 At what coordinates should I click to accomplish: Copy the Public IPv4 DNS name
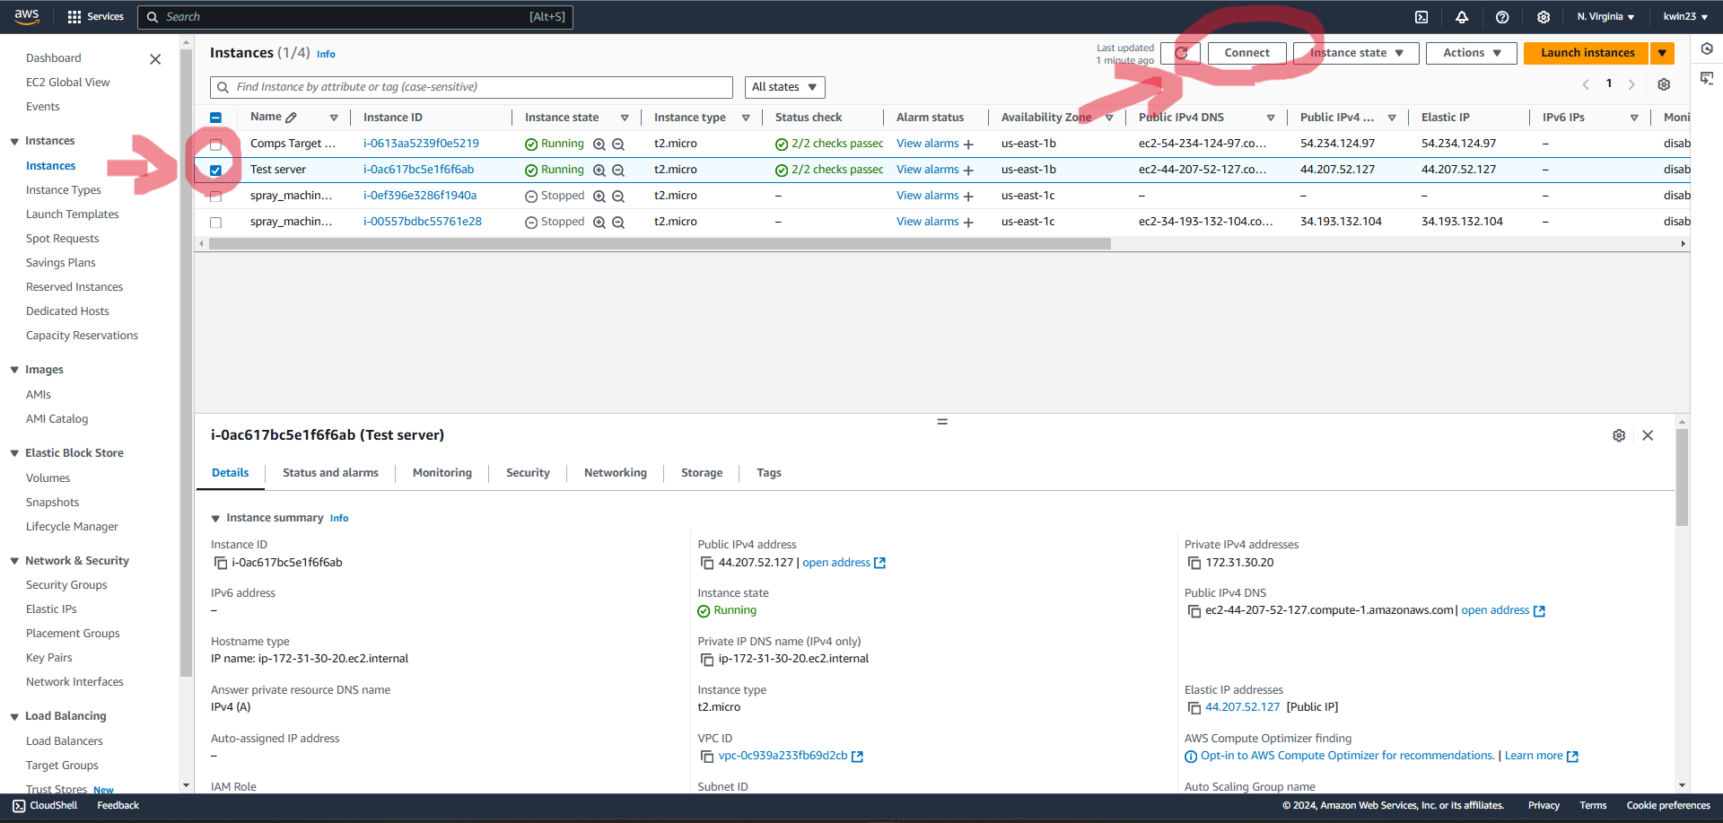[1194, 611]
